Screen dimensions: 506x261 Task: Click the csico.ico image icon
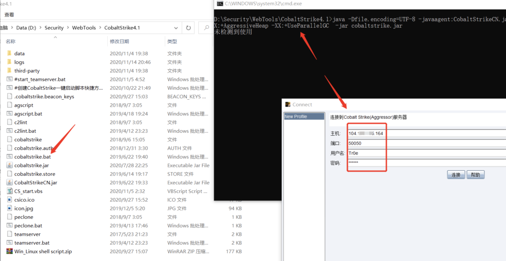click(9, 200)
